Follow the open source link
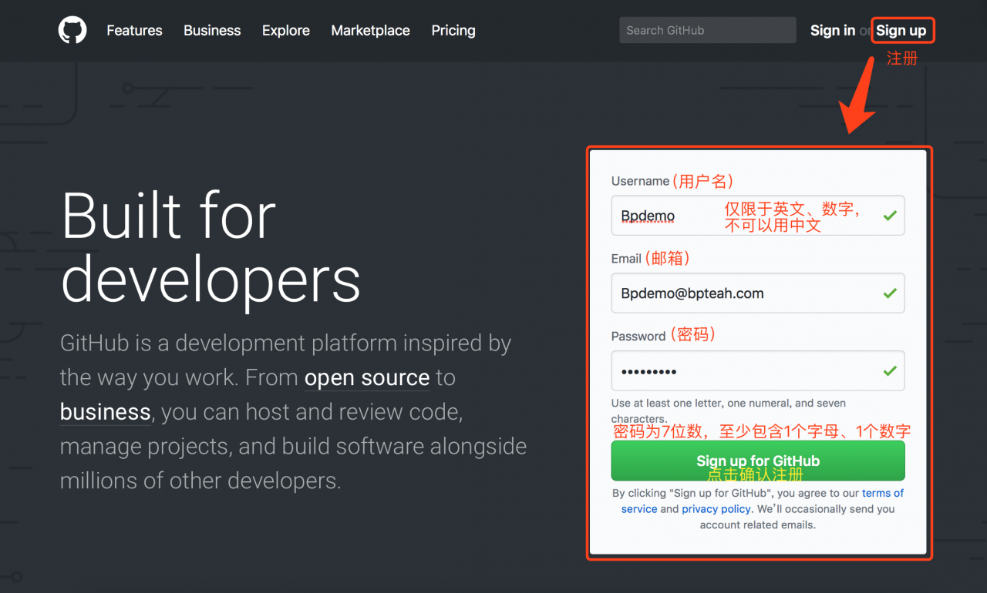This screenshot has height=593, width=987. click(367, 378)
